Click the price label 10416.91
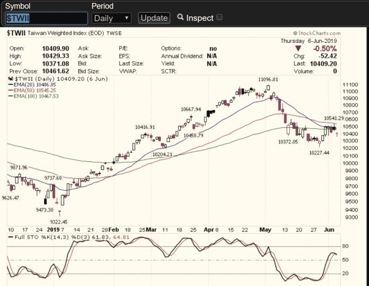The image size is (369, 286). click(145, 127)
